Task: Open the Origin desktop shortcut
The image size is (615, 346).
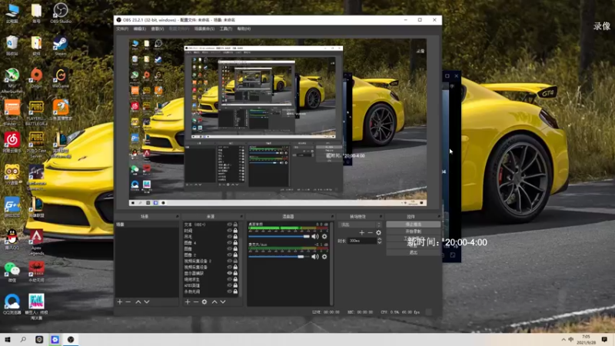Action: pyautogui.click(x=36, y=78)
